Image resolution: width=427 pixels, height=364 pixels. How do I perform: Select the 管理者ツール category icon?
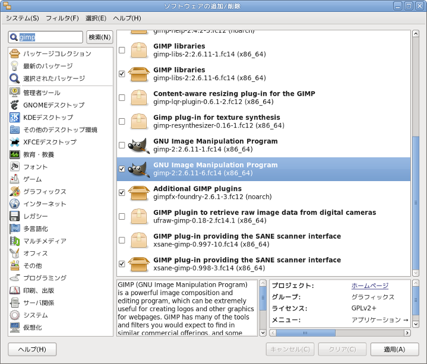(x=15, y=93)
